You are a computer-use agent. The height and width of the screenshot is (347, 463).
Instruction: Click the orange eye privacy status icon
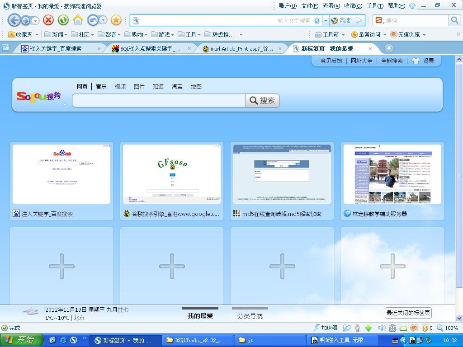(414, 328)
